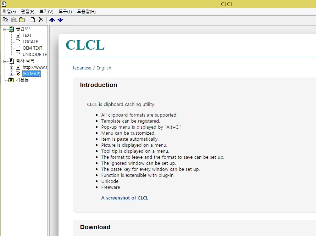Screen dimensions: 316x236
Task: Click the 'English' language text
Action: (104, 68)
